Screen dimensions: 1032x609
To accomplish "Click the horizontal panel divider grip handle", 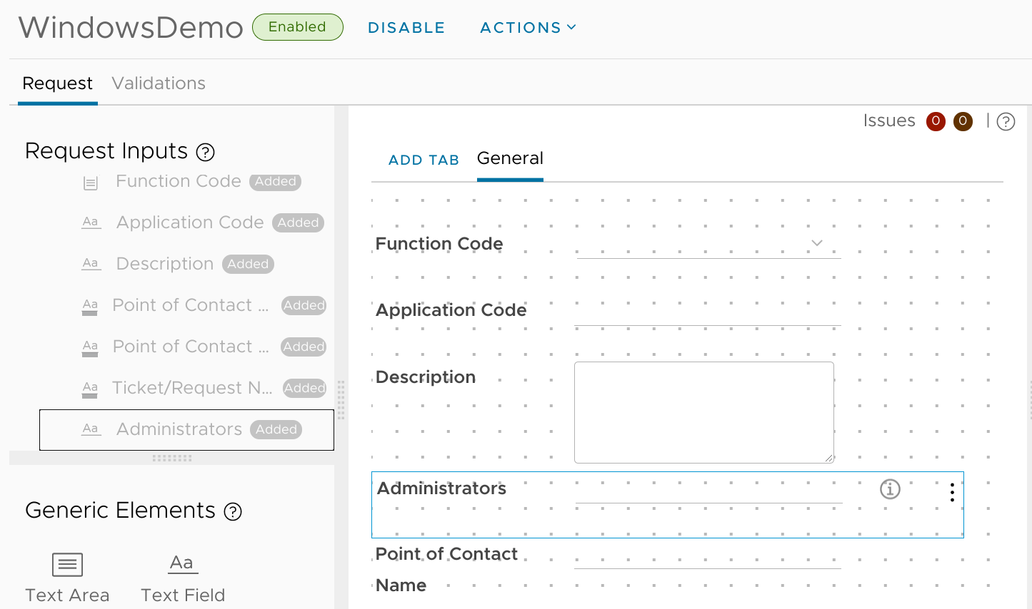I will click(172, 458).
